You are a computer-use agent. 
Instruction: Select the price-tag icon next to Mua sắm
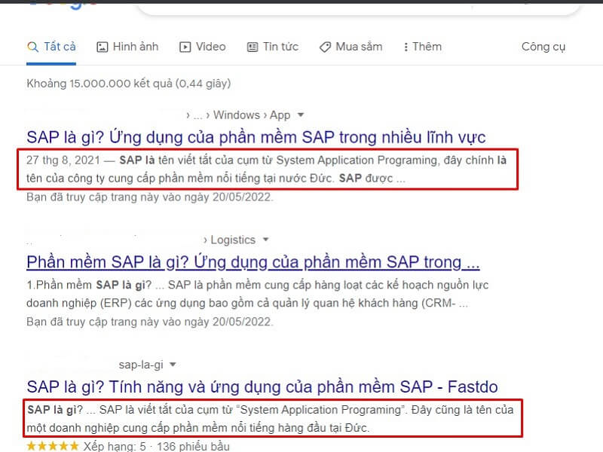pos(326,46)
